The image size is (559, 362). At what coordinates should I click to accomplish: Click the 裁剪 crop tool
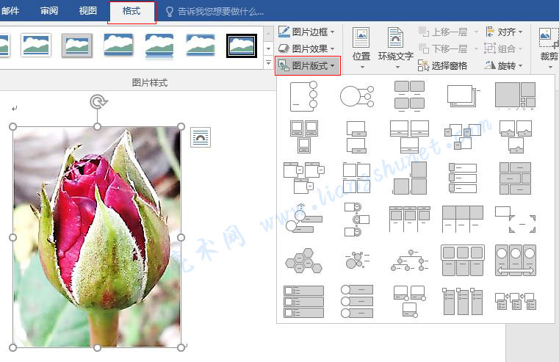(549, 48)
